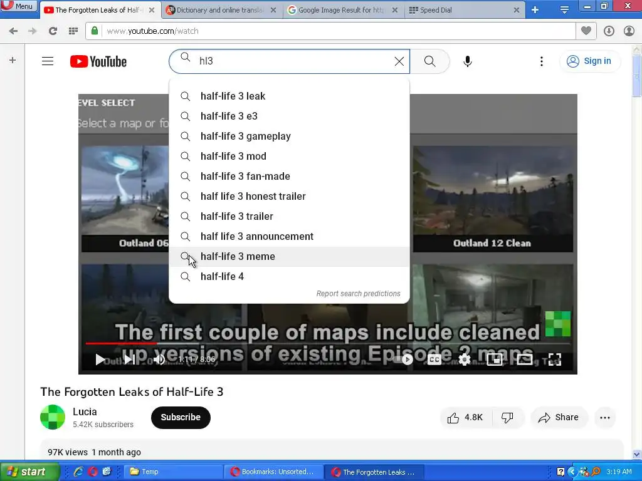Open more actions three-dot button

pyautogui.click(x=605, y=418)
